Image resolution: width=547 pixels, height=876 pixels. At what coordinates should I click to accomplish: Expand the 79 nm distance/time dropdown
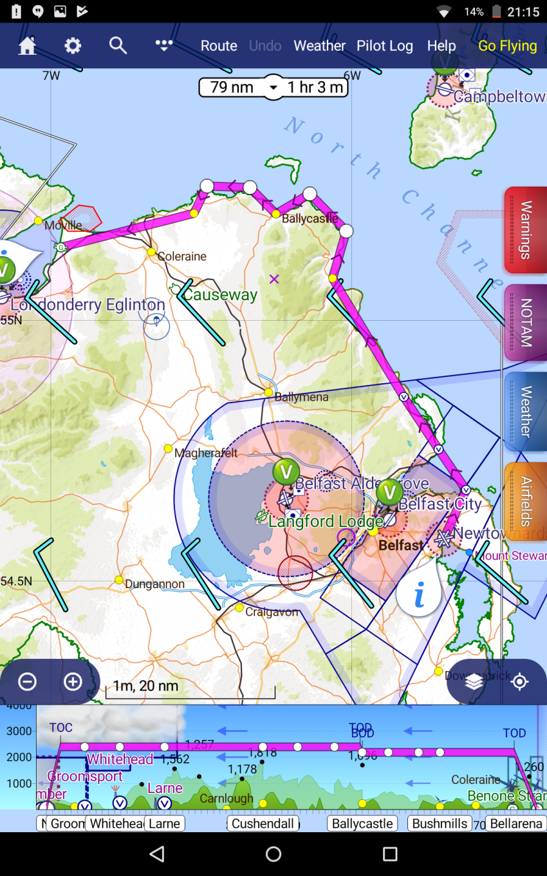(x=273, y=88)
